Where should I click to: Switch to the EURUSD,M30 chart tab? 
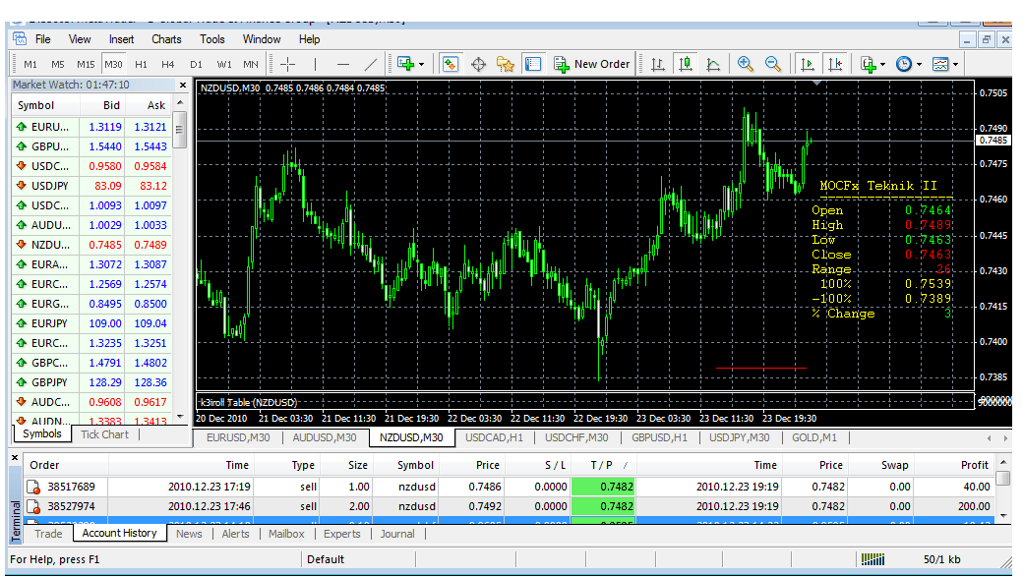click(x=237, y=437)
